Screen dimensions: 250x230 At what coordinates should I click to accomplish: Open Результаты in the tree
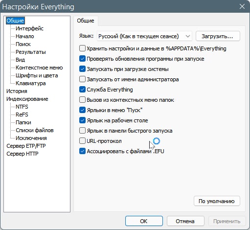(x=31, y=52)
